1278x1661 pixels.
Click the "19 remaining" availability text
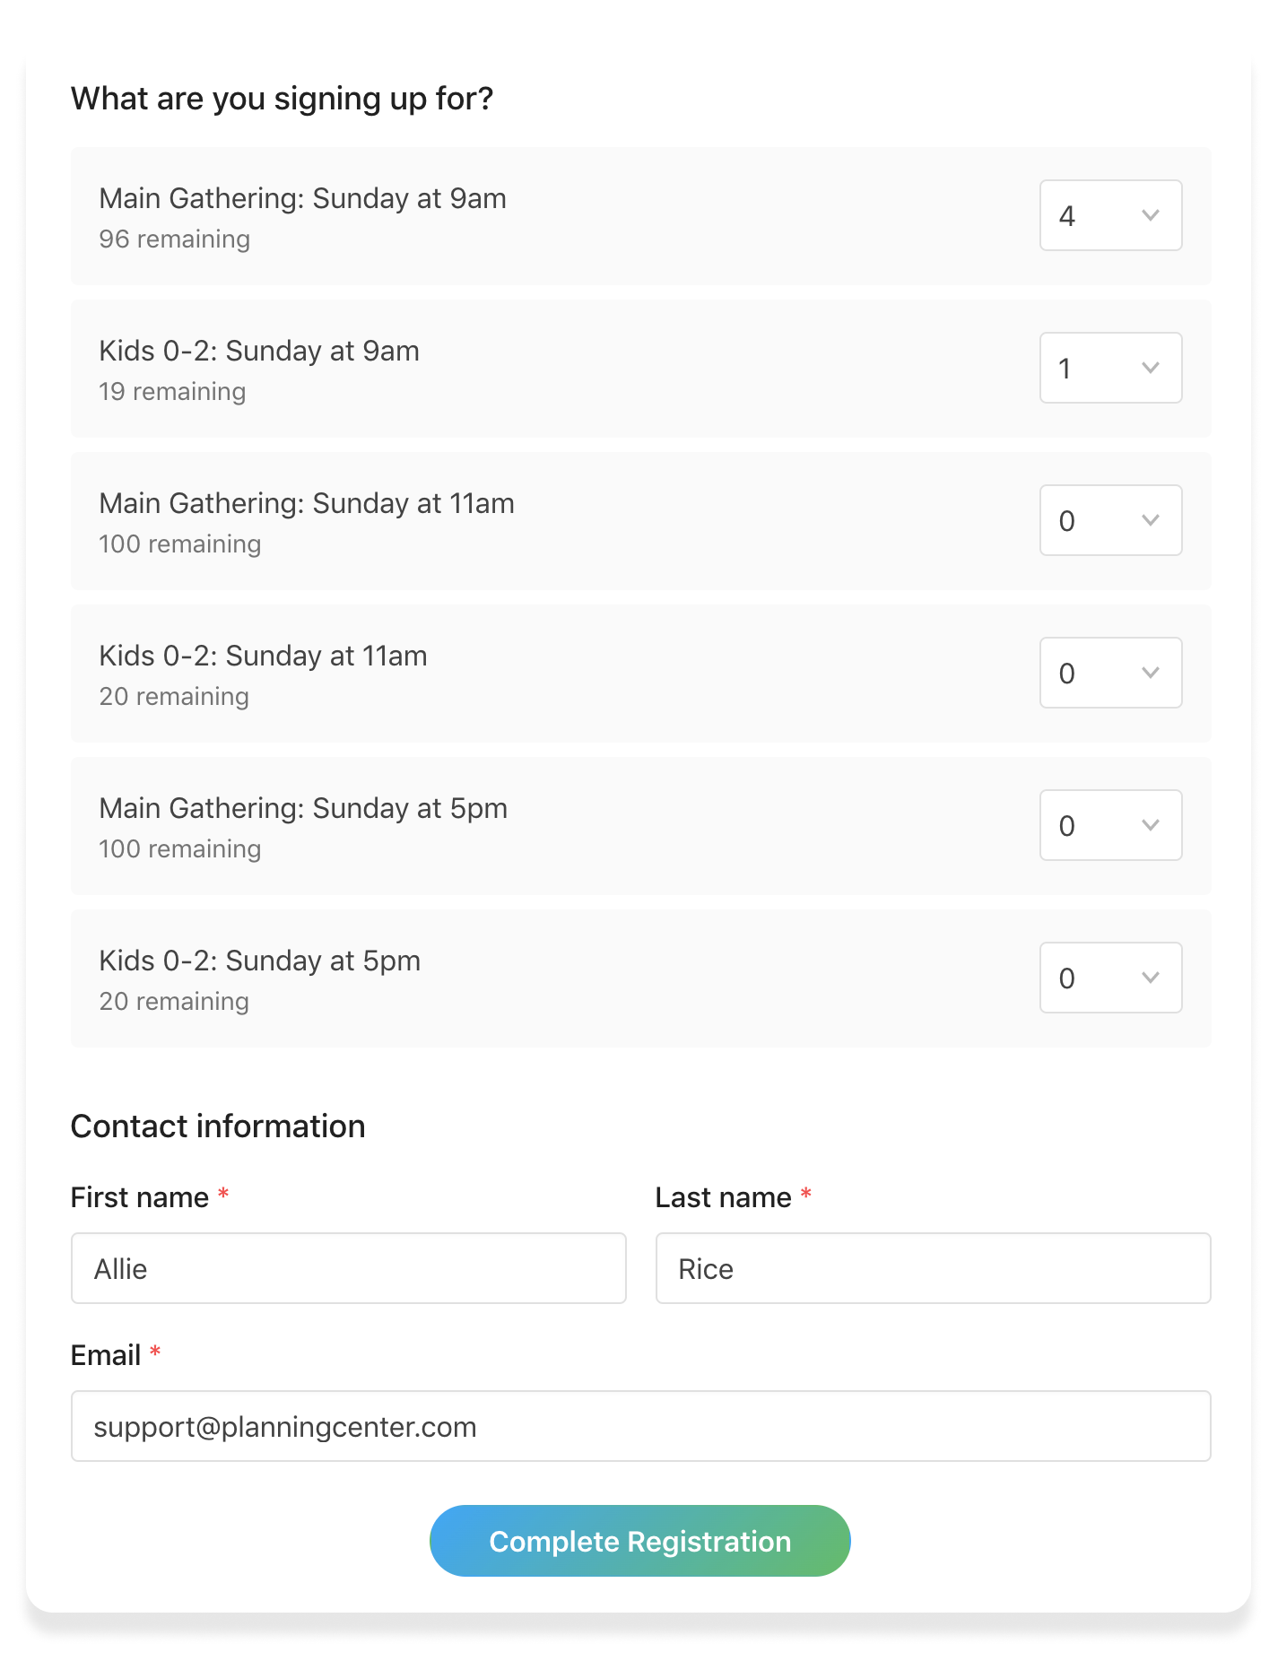pos(172,392)
